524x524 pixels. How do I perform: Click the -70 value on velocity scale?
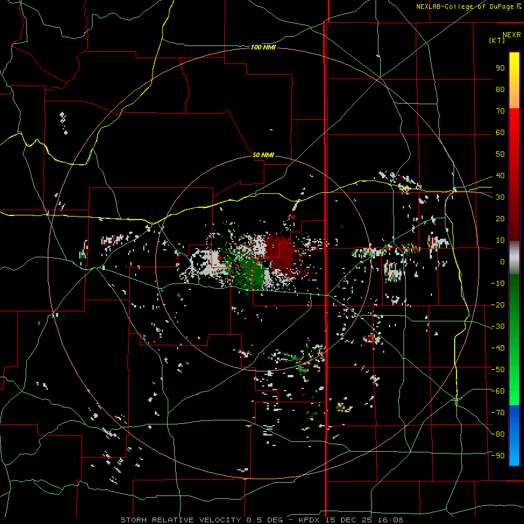pos(498,413)
